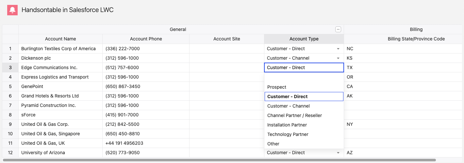Select Other from the Account Type list
Screen dimensions: 464x163
point(304,144)
